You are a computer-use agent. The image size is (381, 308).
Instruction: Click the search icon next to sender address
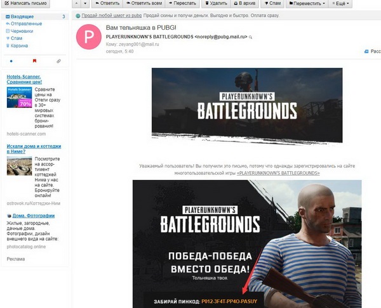click(x=251, y=37)
